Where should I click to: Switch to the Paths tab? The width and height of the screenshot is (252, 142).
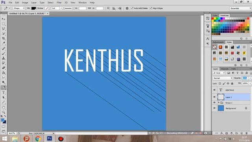[233, 69]
